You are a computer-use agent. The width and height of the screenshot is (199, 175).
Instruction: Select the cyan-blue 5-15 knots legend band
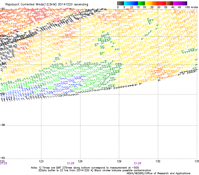(131, 3)
